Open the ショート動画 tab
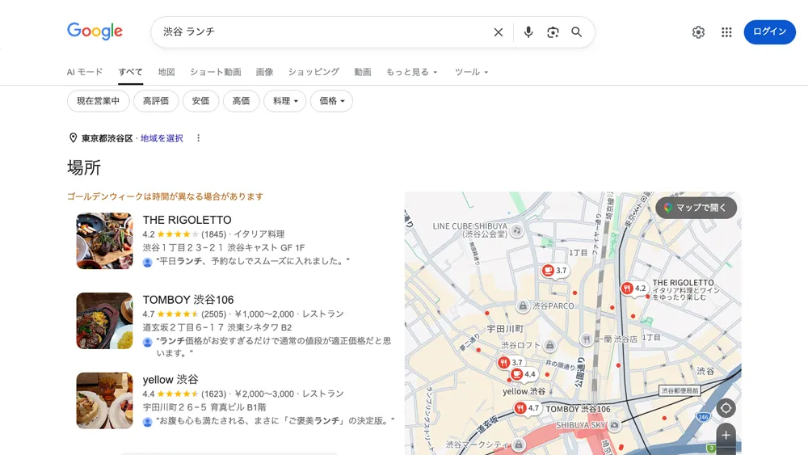 click(216, 72)
